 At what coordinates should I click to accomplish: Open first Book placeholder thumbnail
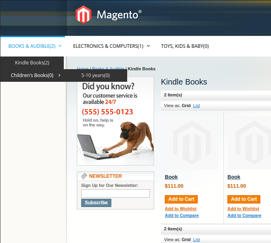pos(191,143)
